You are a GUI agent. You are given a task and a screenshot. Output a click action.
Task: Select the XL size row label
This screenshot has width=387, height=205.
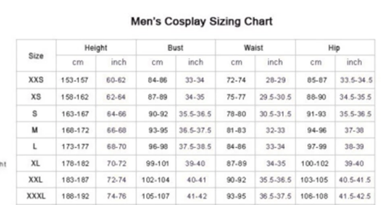[35, 163]
